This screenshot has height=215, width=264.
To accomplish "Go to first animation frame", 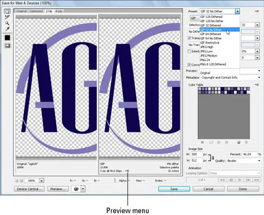I will [x=222, y=180].
